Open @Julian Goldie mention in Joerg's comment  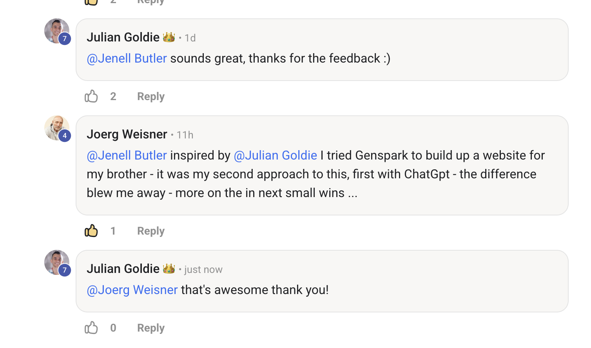[x=276, y=155]
